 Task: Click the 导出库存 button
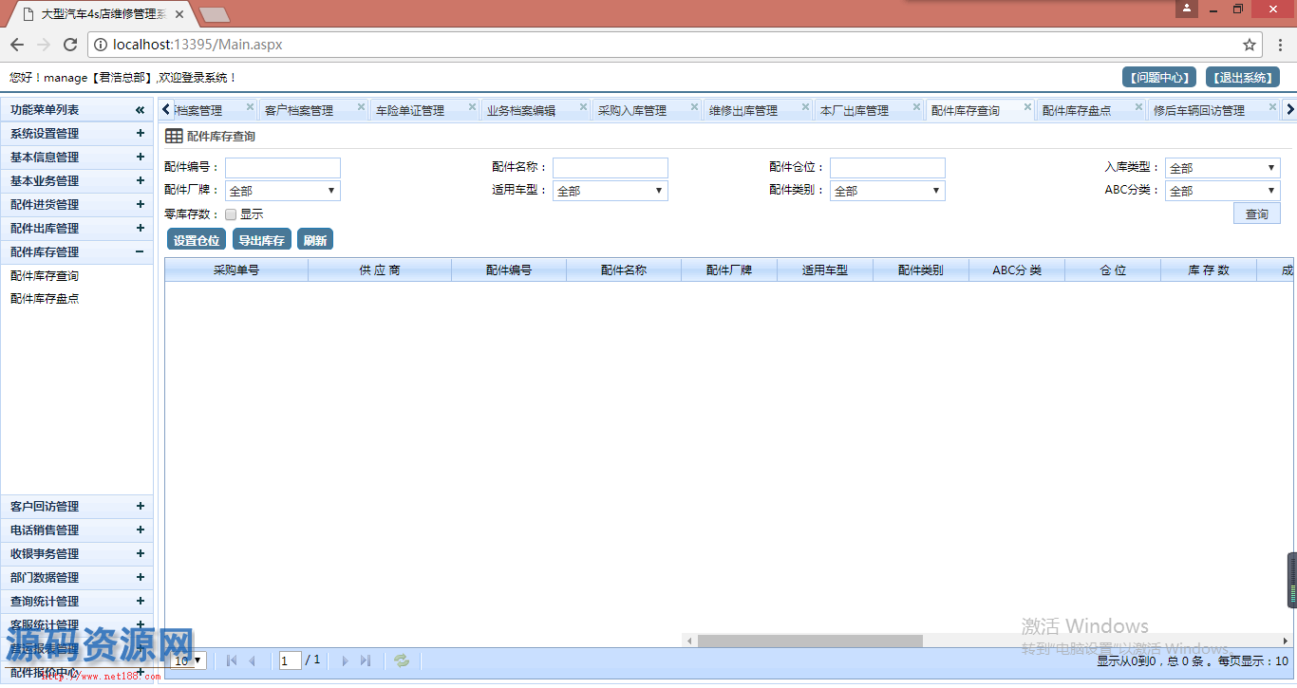pos(262,240)
